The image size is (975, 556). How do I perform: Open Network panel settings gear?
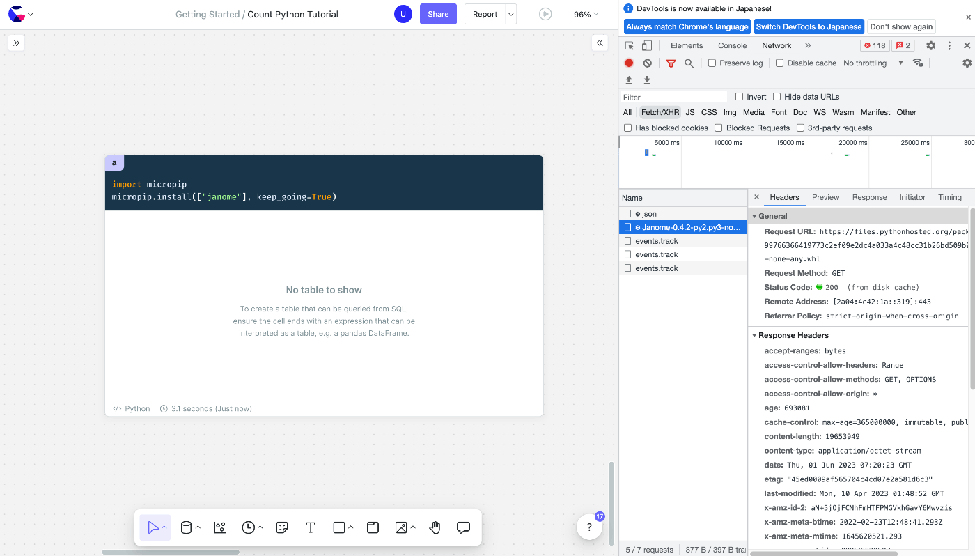coord(967,63)
